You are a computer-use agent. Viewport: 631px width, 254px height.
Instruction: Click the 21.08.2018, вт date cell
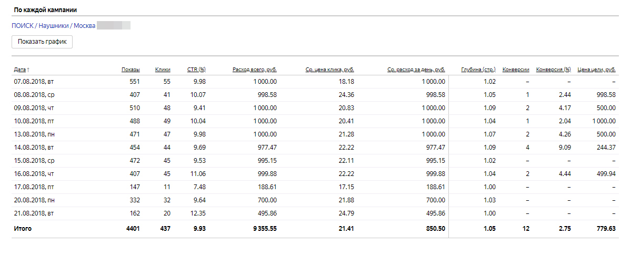coord(33,213)
